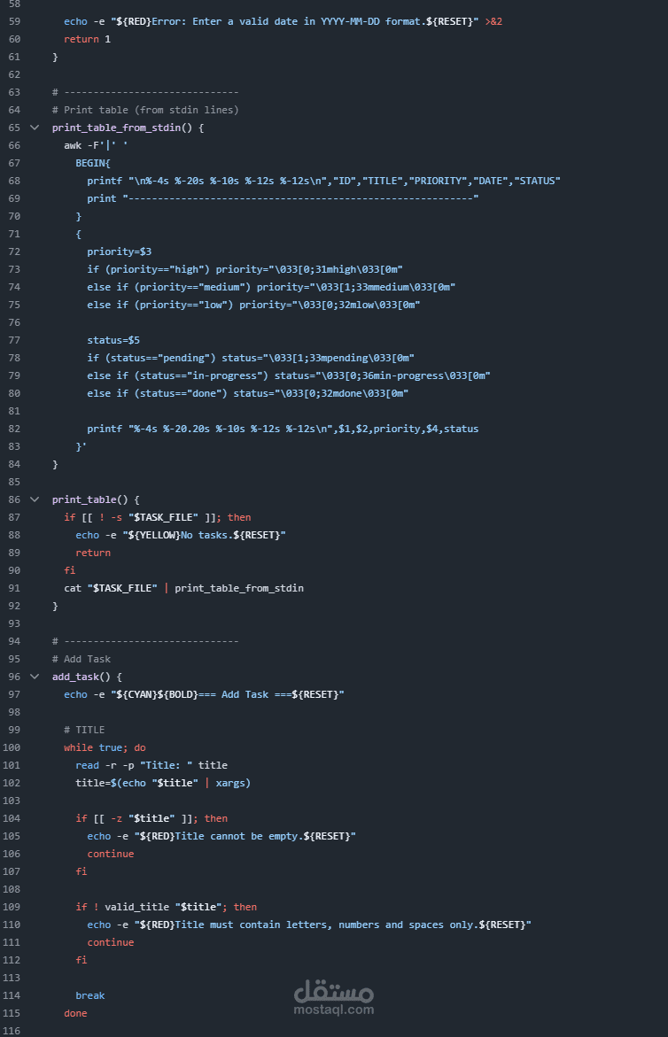Click the BEGIN{ keyword in the awk script

click(92, 163)
